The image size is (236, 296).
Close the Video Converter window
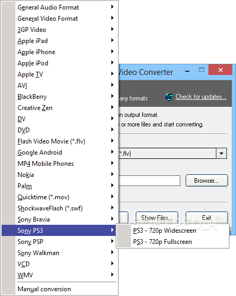pos(221,70)
